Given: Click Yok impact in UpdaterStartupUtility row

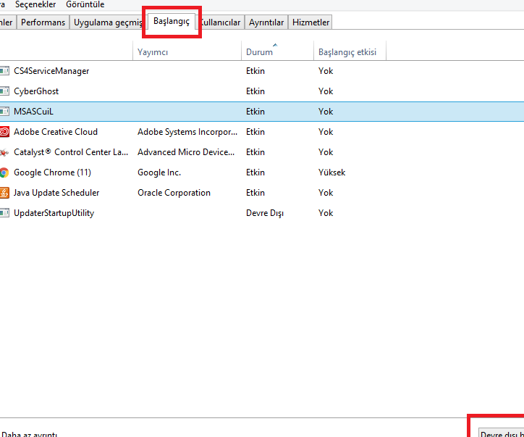Looking at the screenshot, I should point(326,213).
